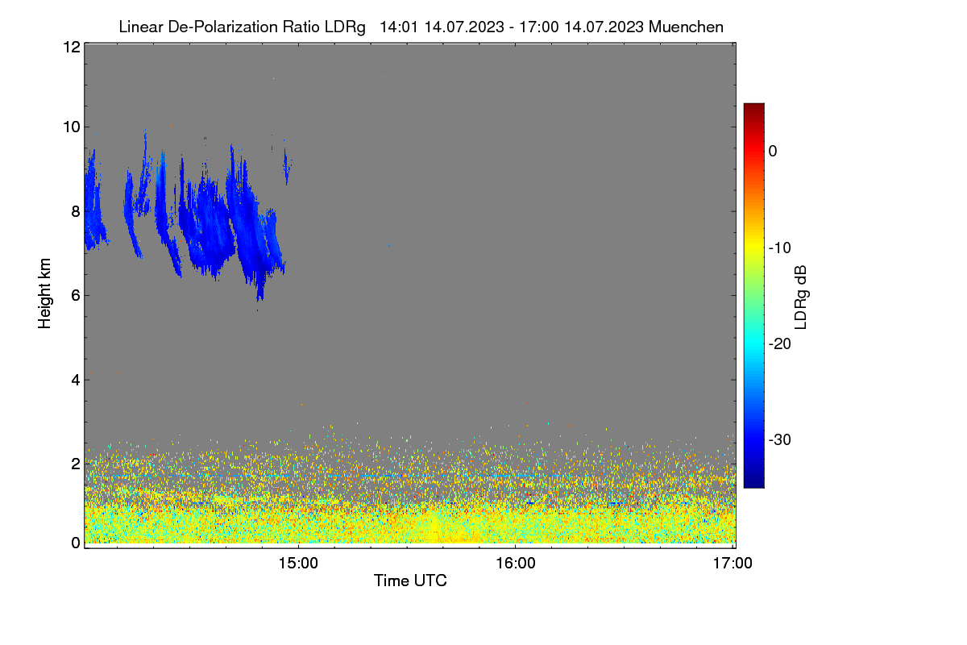
Task: Click the Height km axis title
Action: point(45,293)
